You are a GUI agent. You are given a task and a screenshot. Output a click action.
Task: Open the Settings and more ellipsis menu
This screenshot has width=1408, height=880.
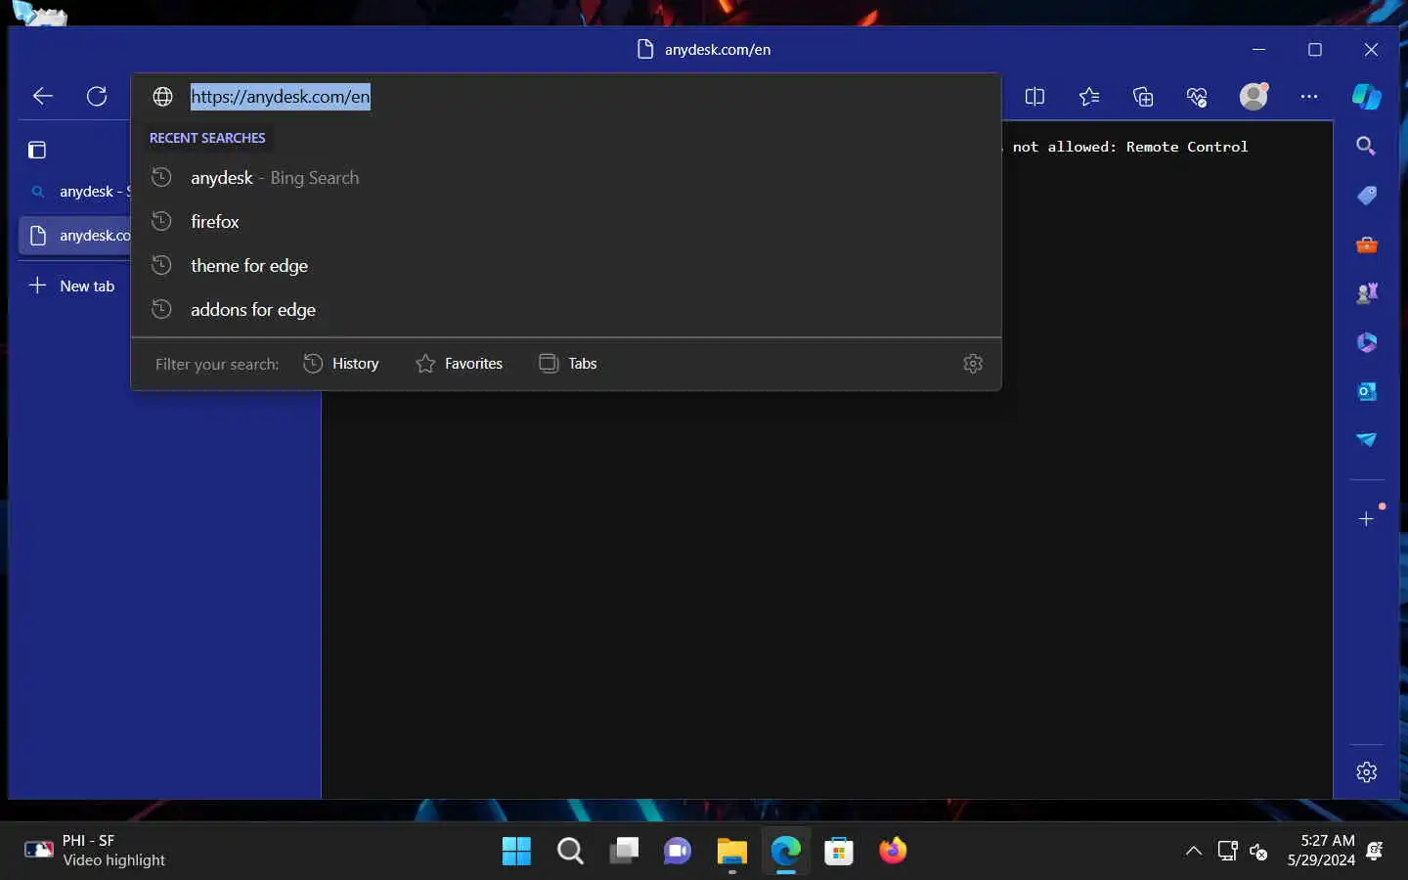coord(1309,96)
